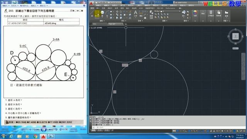Switch to the Model layout tab
The width and height of the screenshot is (247, 139).
tap(94, 131)
